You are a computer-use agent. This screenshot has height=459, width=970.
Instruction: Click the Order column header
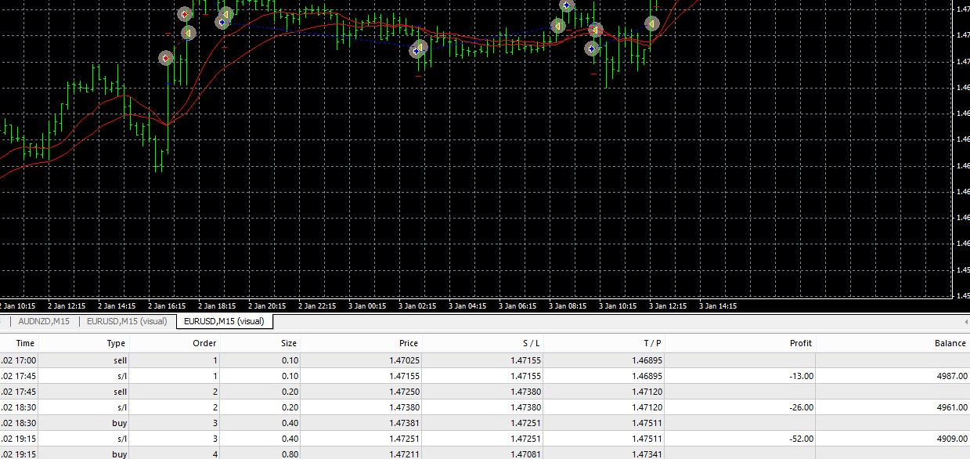(x=204, y=343)
